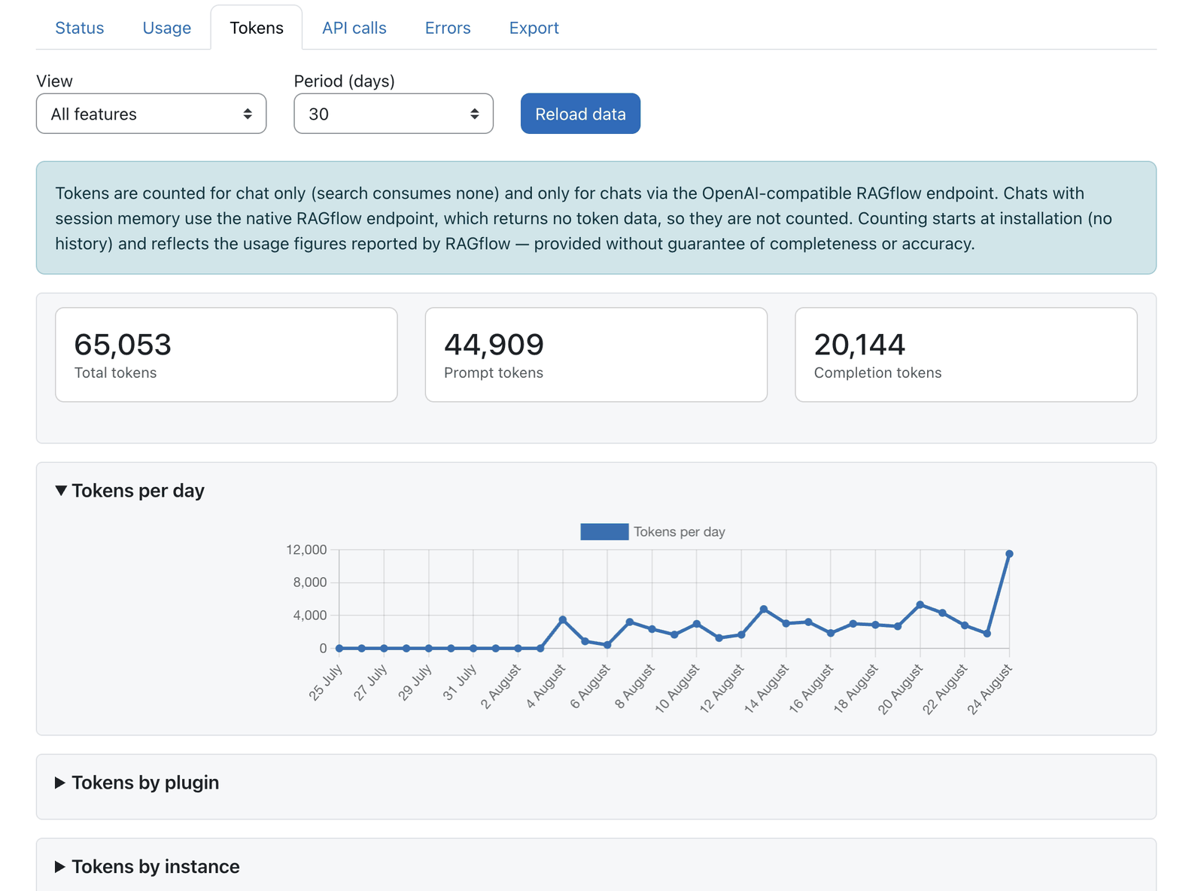
Task: Click the 25 July x-axis label
Action: pos(326,683)
